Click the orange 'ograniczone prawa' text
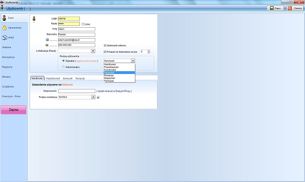The height and width of the screenshot is (182, 305). pyautogui.click(x=86, y=61)
